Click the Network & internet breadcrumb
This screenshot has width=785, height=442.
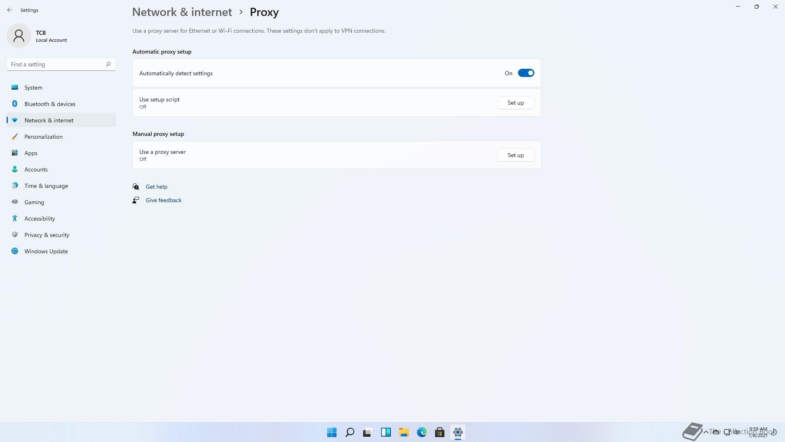click(182, 12)
